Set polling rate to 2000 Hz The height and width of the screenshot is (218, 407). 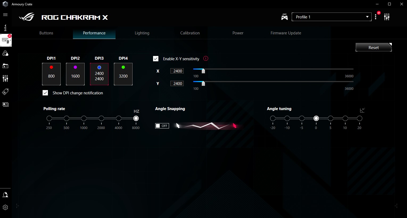(101, 118)
